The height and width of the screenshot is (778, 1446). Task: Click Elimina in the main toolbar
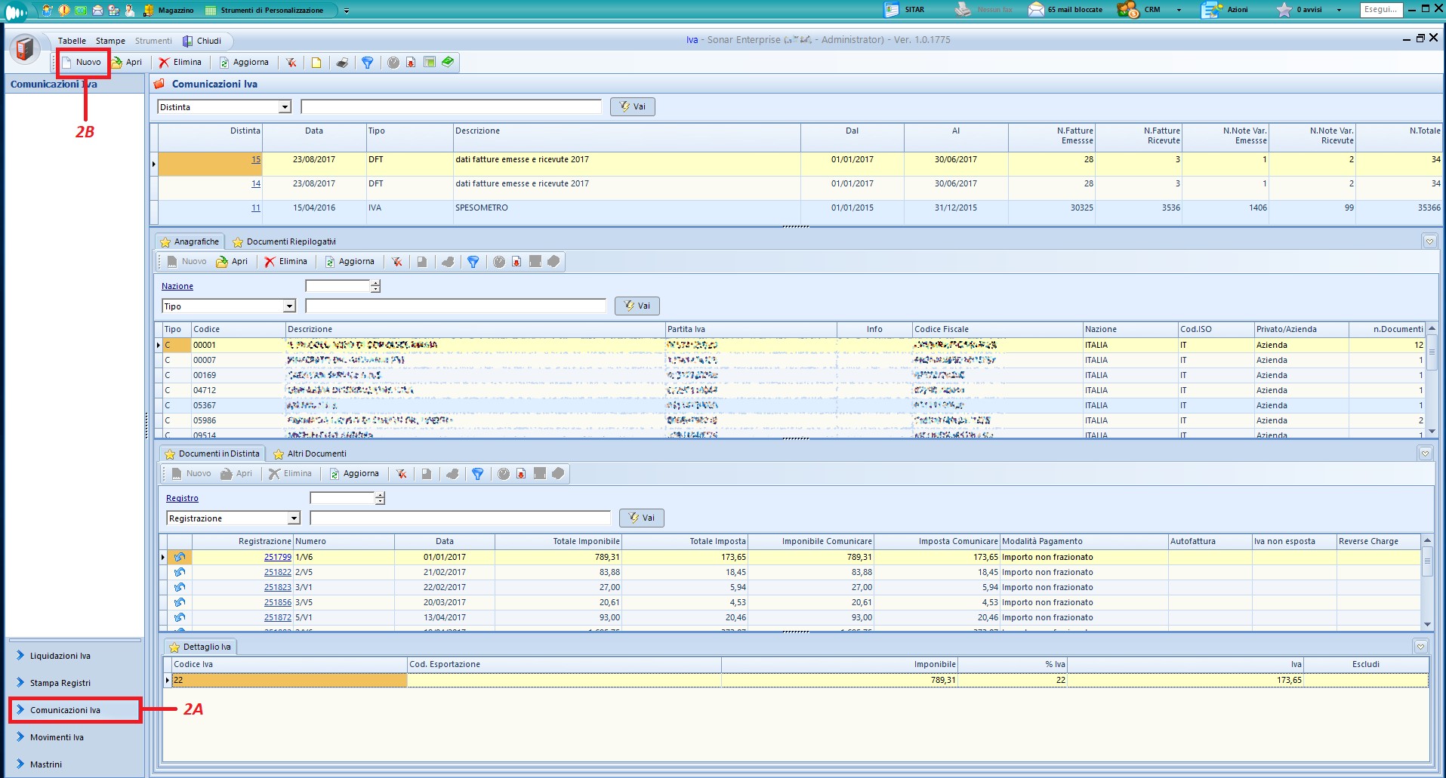180,63
